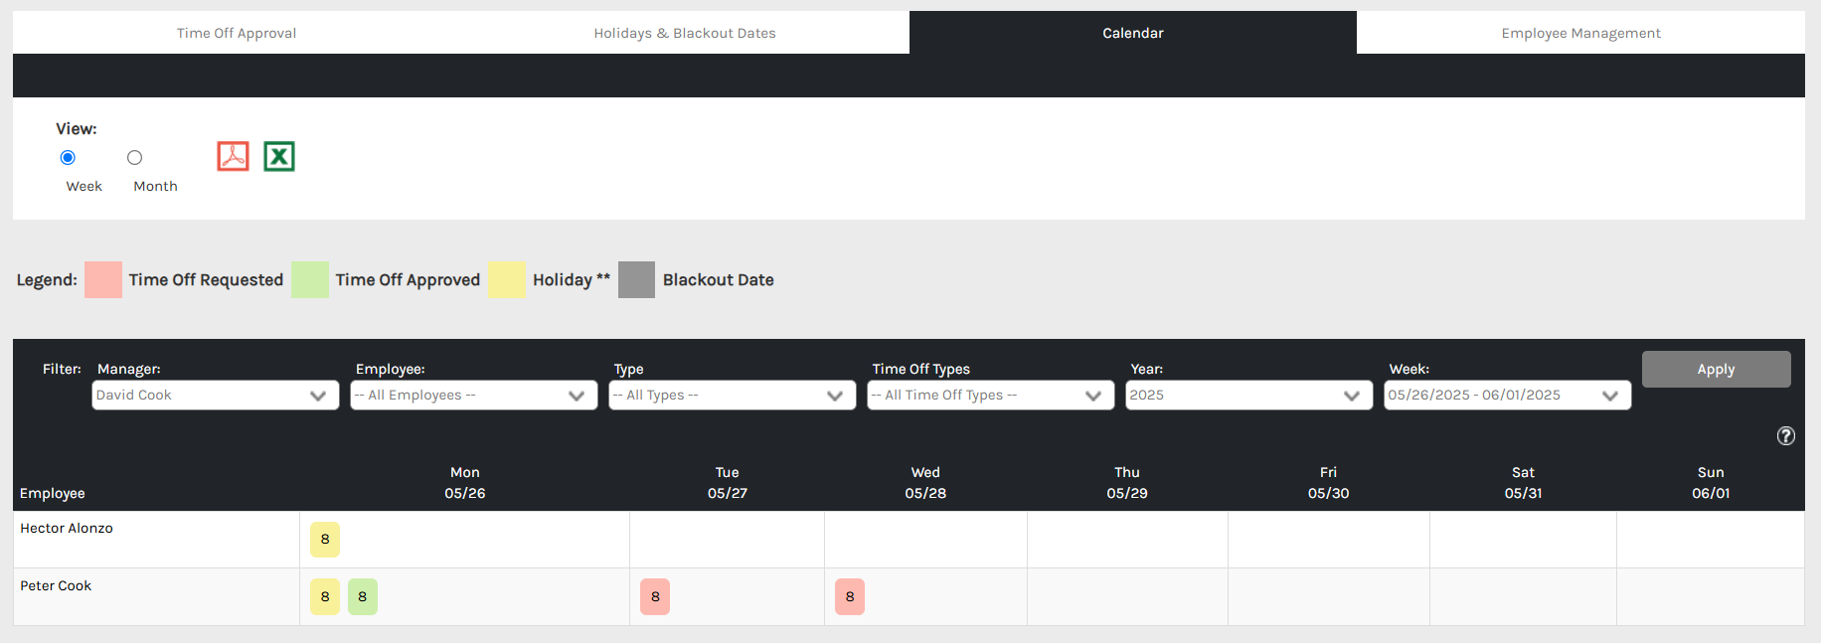Screen dimensions: 1821x643
Task: Export calendar to Excel icon
Action: pyautogui.click(x=279, y=156)
